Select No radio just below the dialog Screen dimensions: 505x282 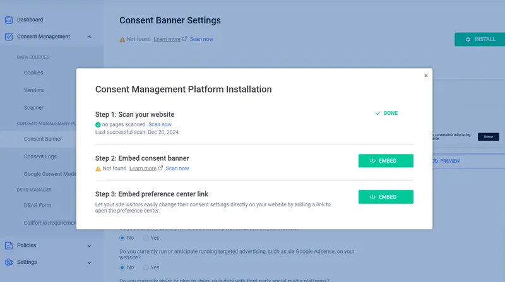tap(122, 238)
